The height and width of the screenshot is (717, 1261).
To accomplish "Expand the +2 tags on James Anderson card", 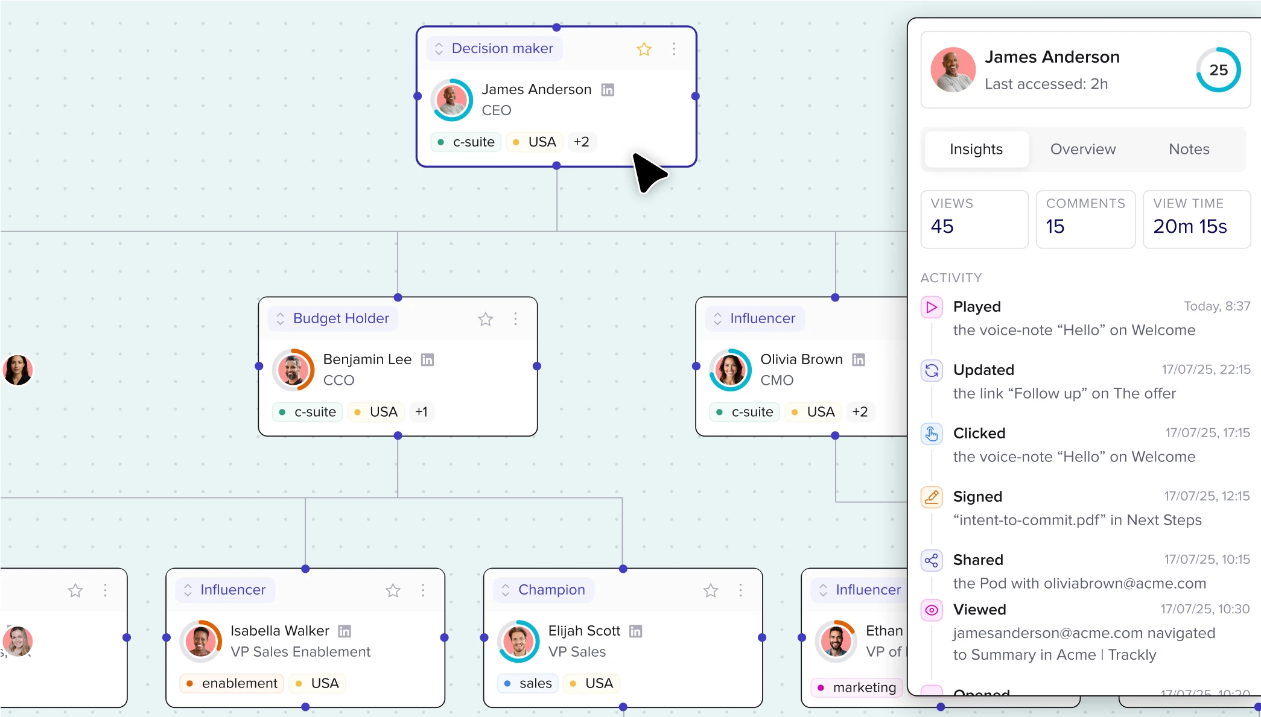I will (582, 142).
